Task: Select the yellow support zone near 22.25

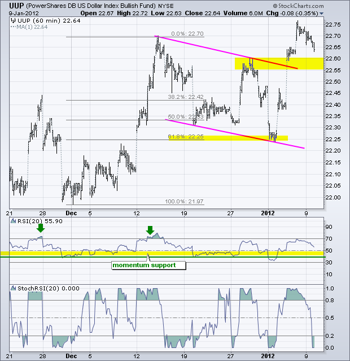Action: [x=228, y=138]
